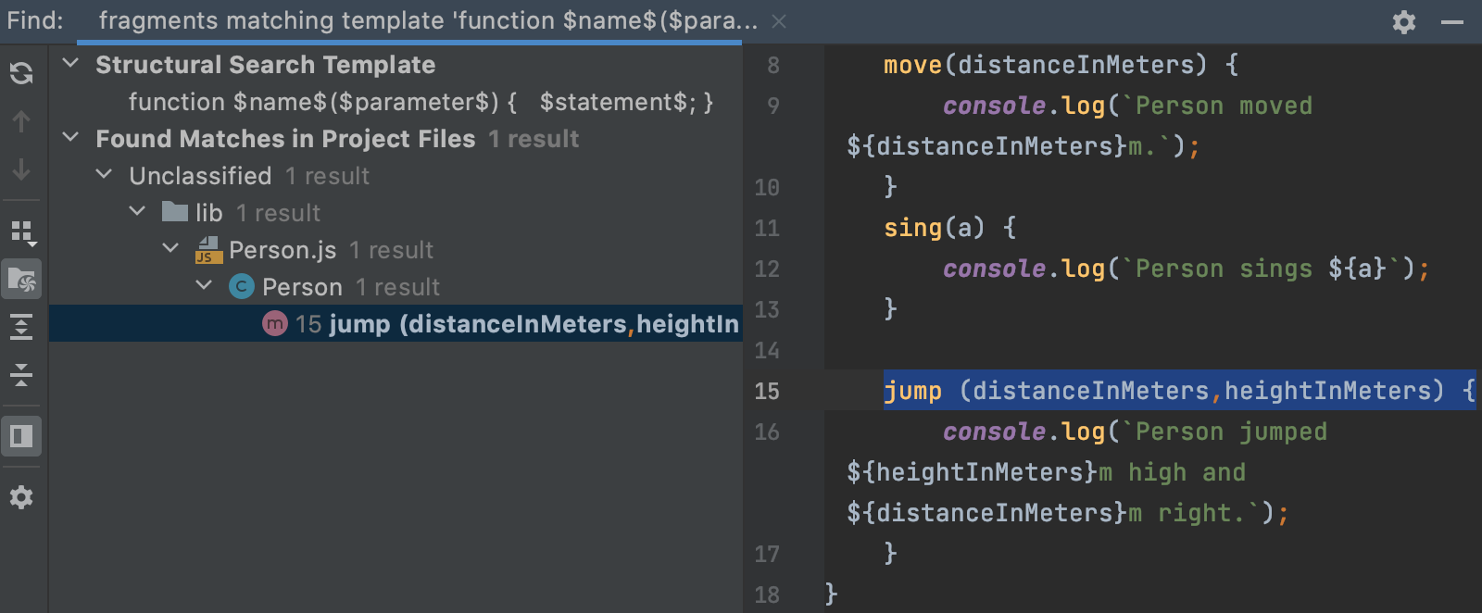1482x613 pixels.
Task: Collapse the Structural Search Template node
Action: (70, 64)
